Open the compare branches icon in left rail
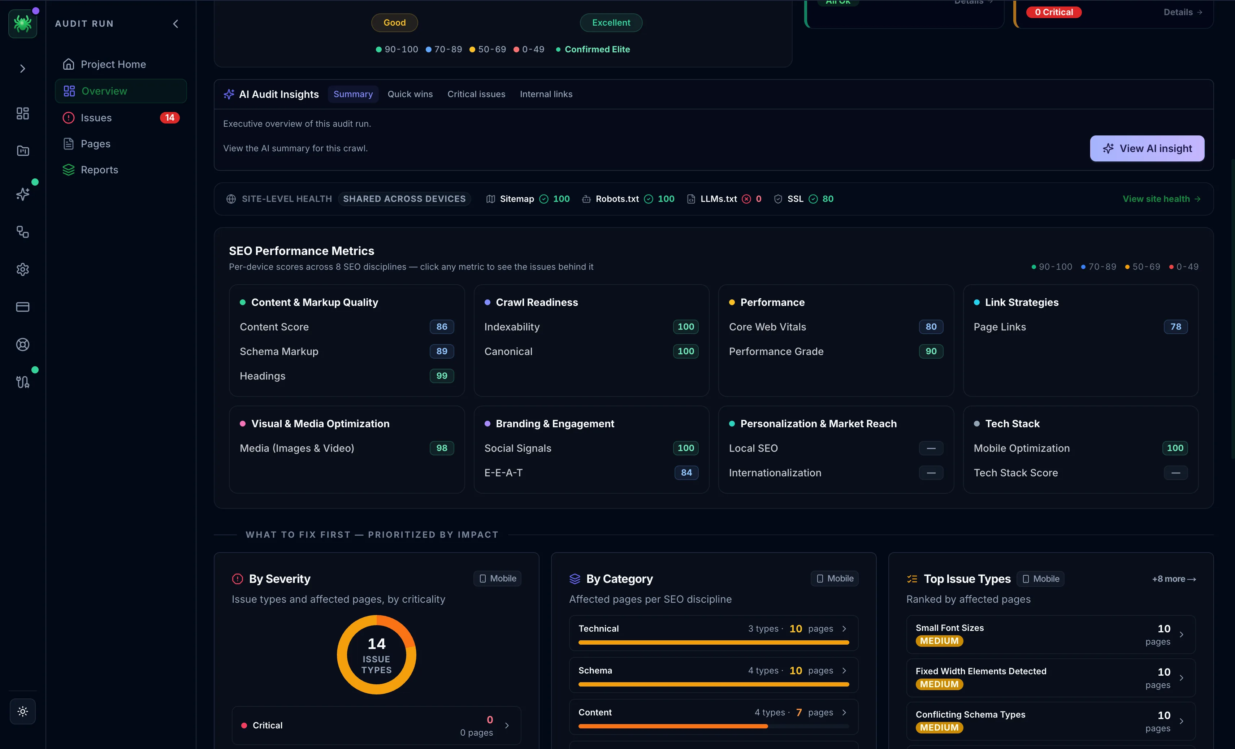This screenshot has width=1235, height=749. [x=22, y=382]
